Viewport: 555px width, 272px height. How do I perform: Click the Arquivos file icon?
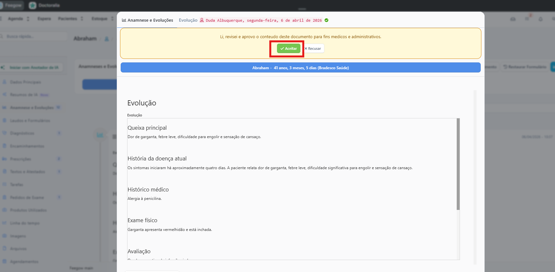point(5,248)
